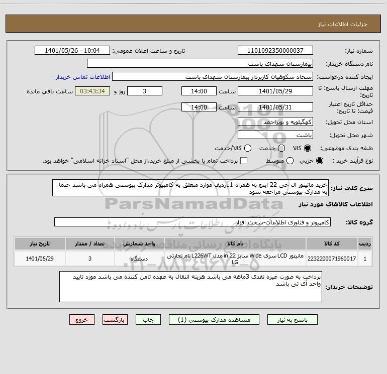
Task: Click the remaining time countdown 03:43:34
Action: pyautogui.click(x=92, y=91)
